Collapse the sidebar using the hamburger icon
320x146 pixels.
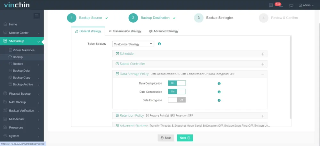(37, 16)
